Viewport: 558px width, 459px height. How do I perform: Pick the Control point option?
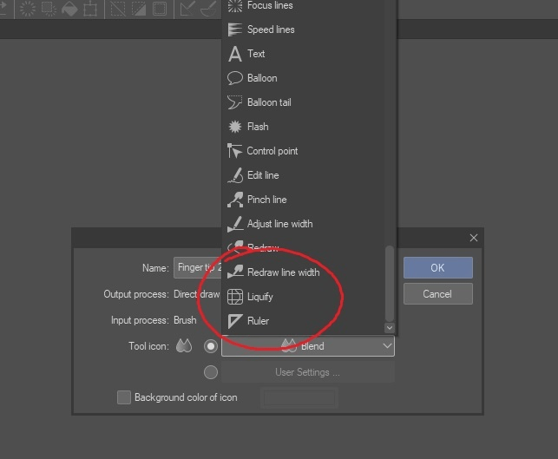(303, 151)
